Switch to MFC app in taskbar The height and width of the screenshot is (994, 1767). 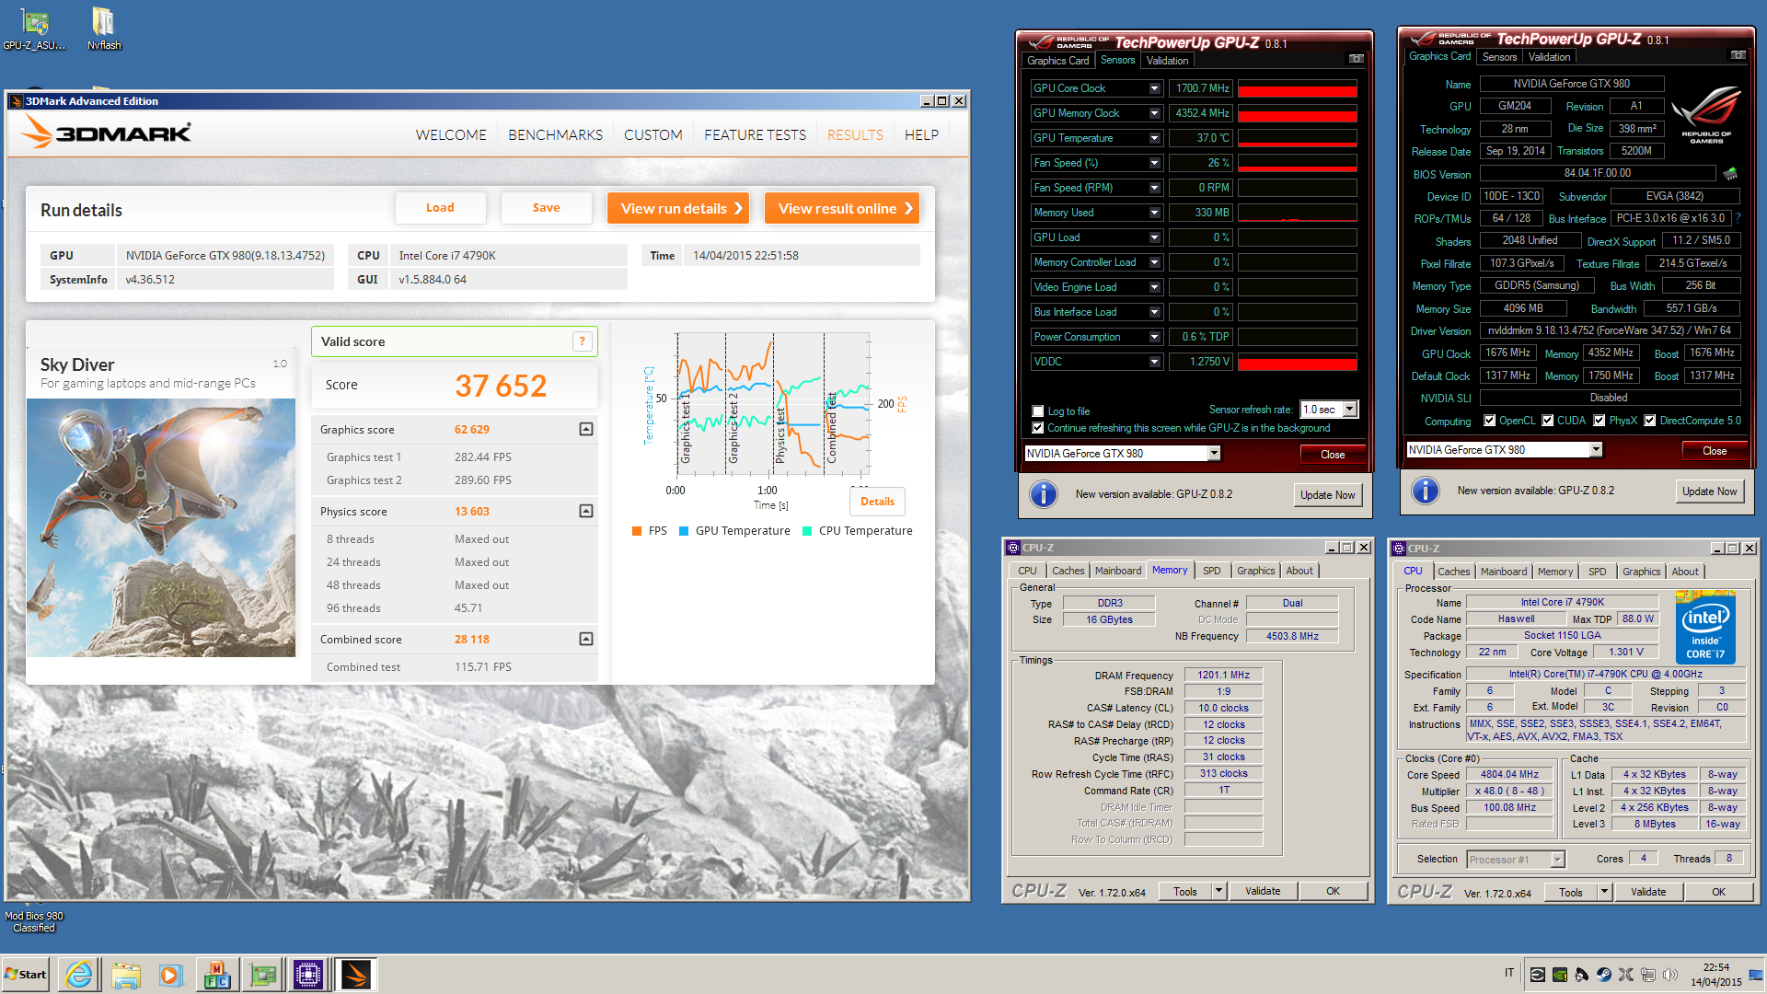(217, 975)
